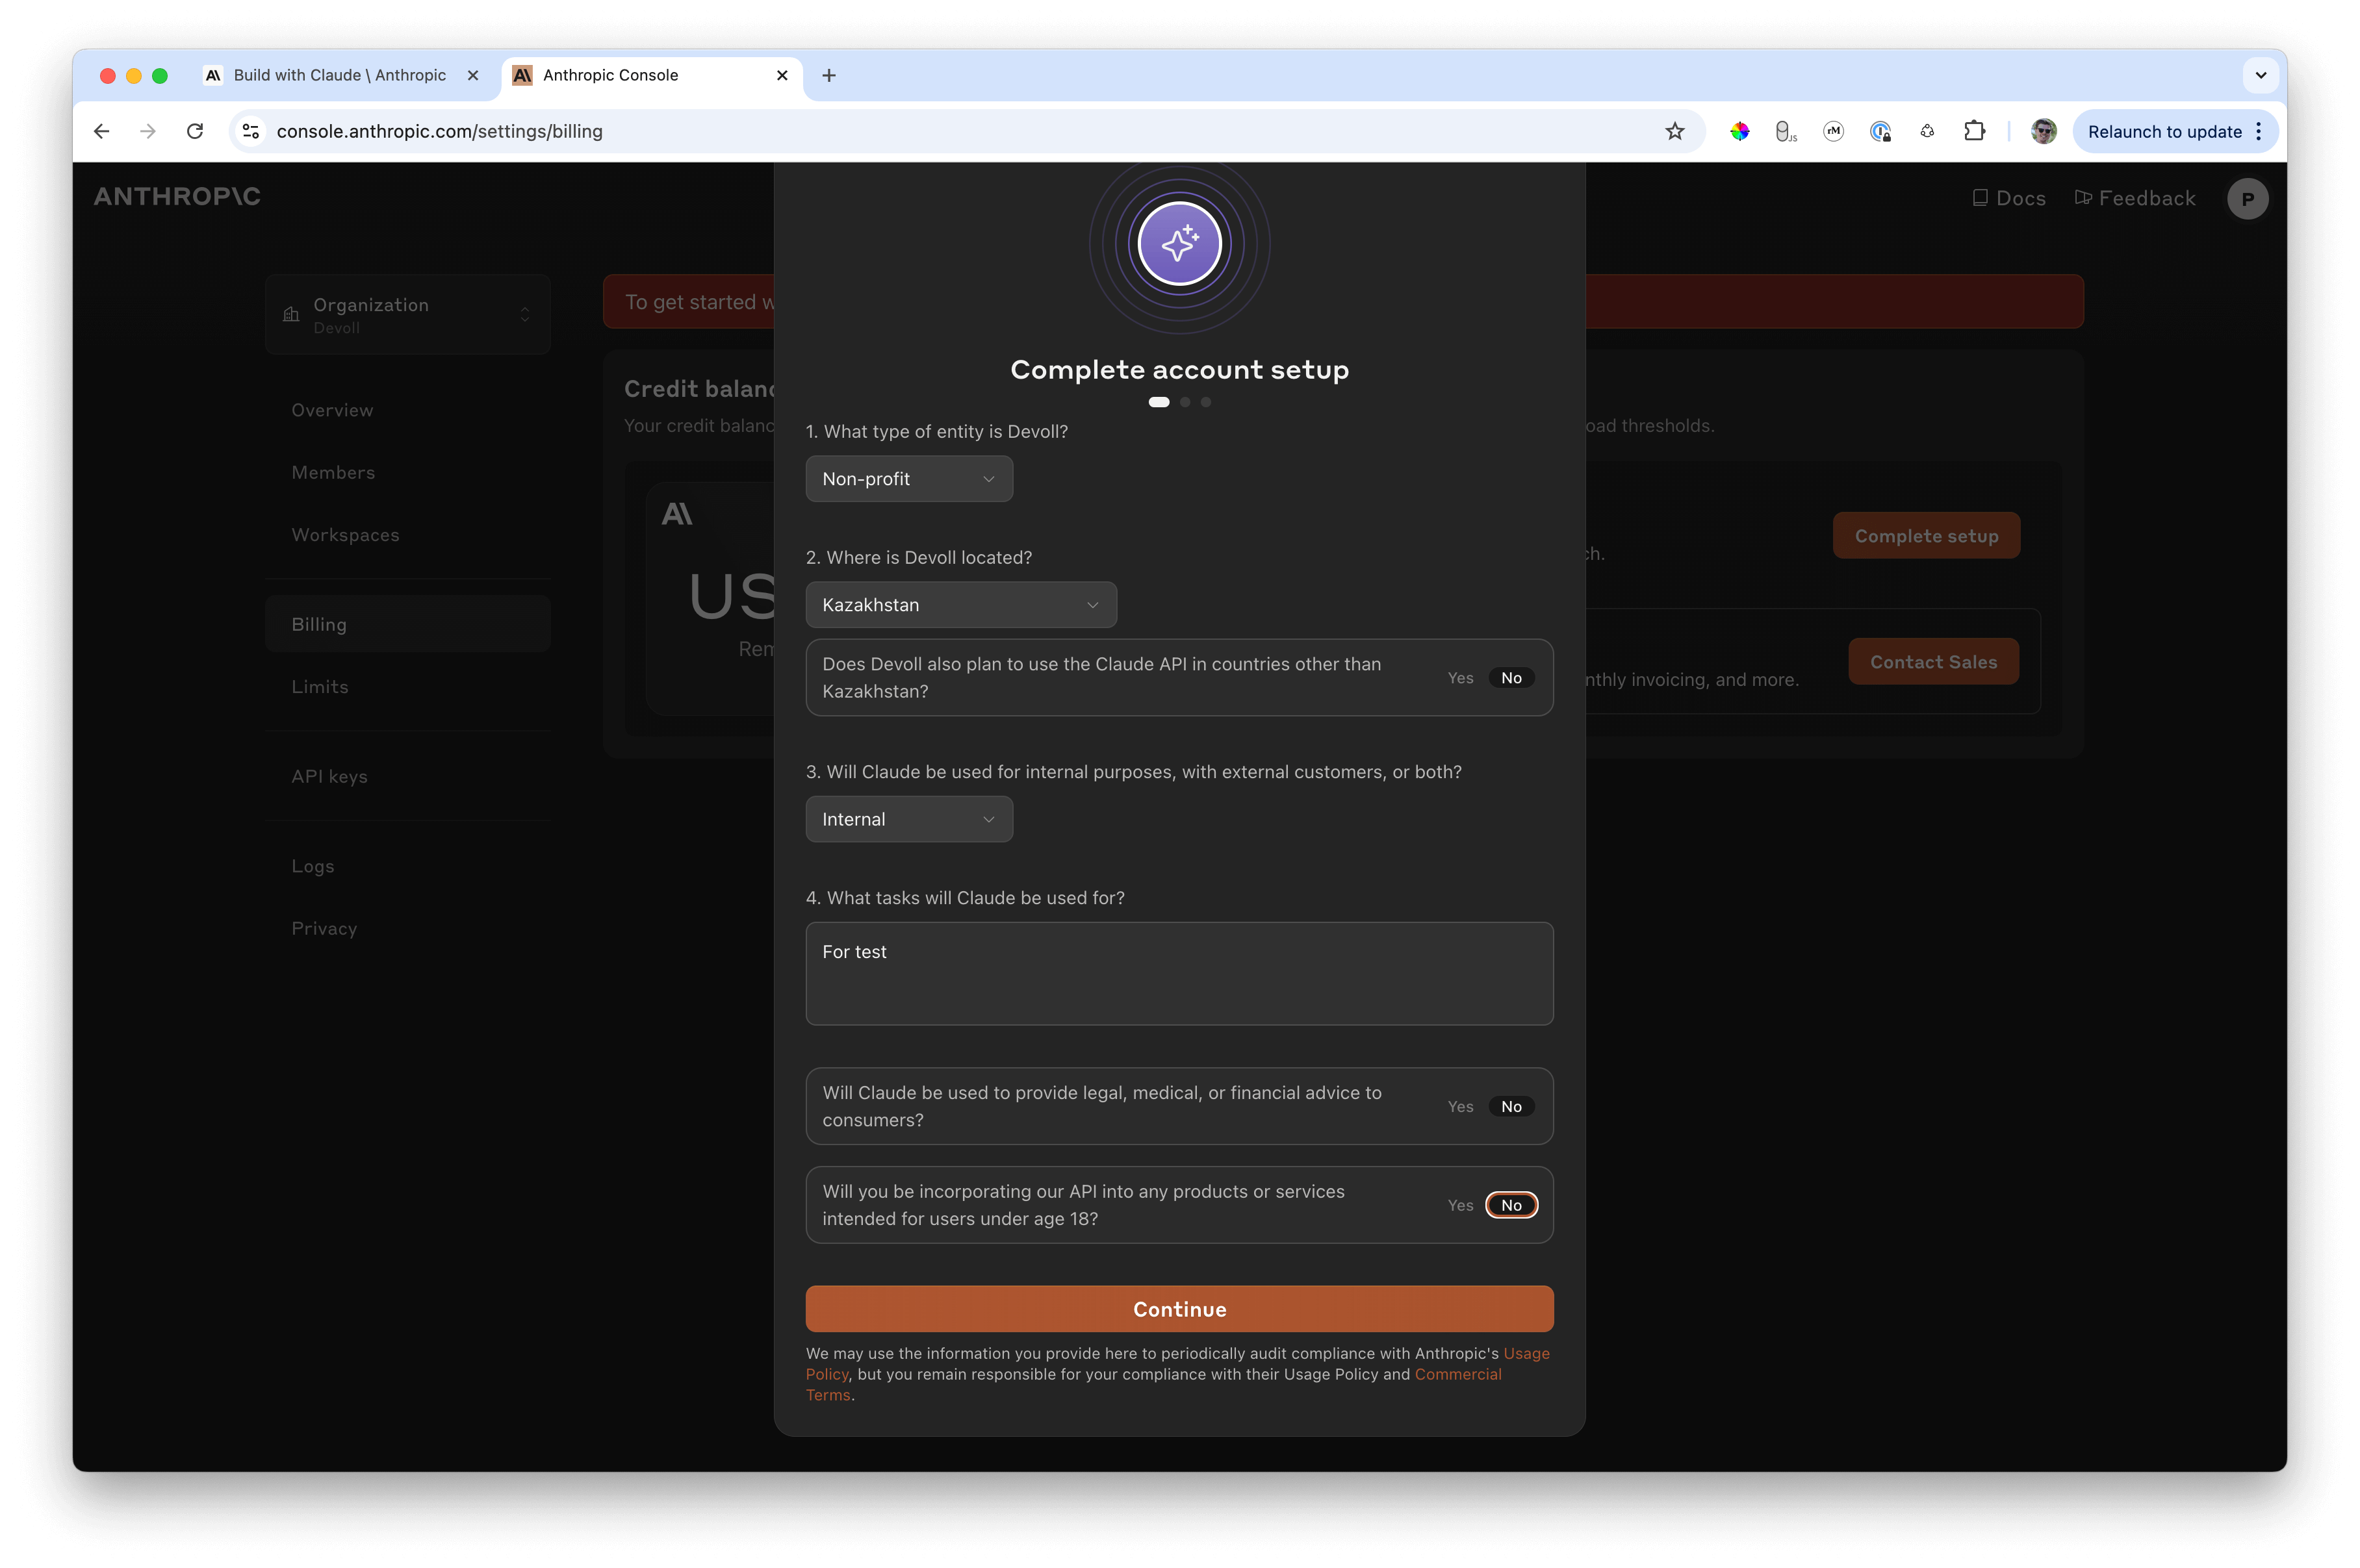Screen dimensions: 2360x1568
Task: Open the recycle-style extension icon
Action: (1927, 131)
